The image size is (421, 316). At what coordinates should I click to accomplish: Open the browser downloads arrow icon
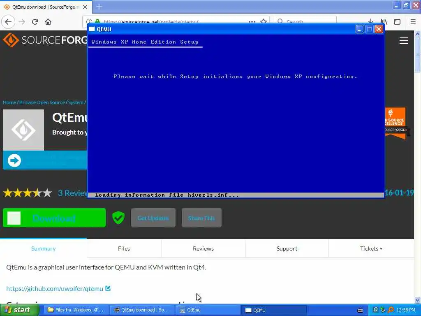(371, 21)
